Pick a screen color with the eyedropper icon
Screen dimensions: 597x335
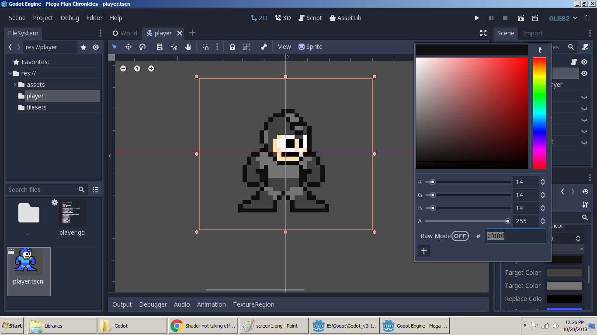[539, 50]
